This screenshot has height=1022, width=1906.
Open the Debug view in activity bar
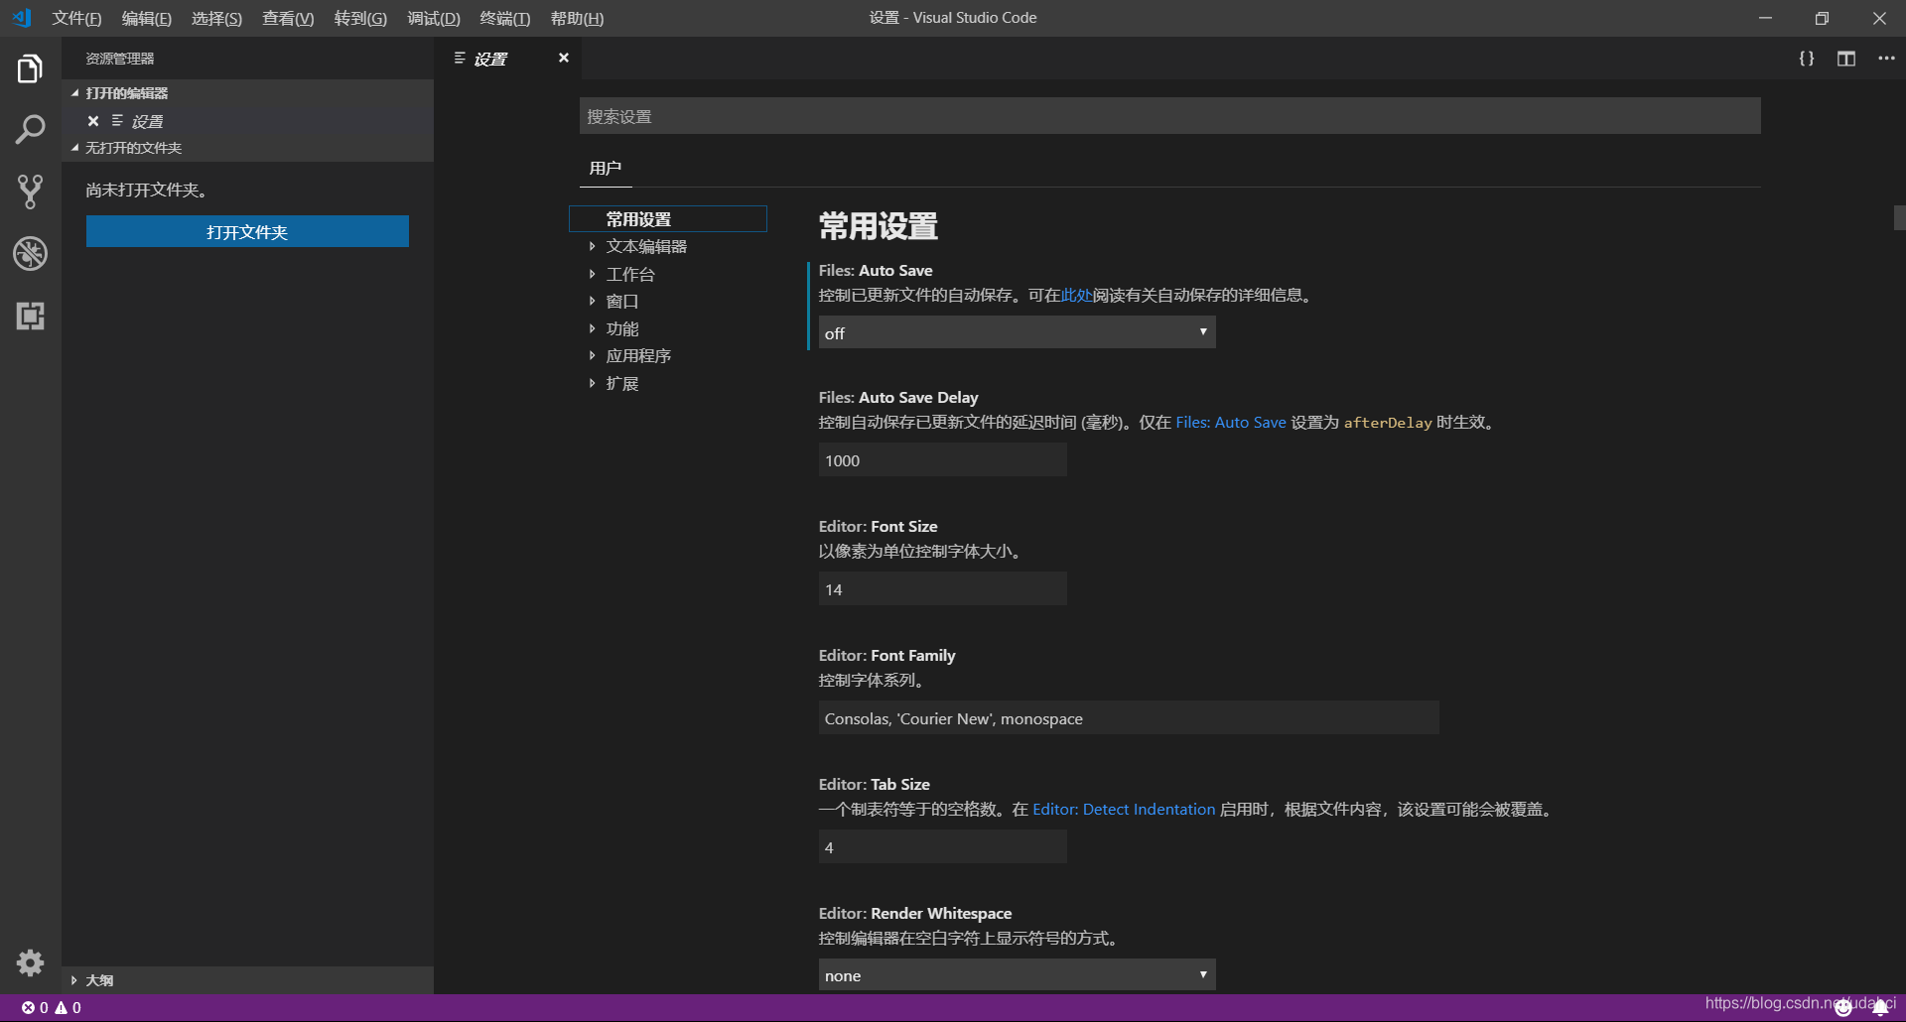click(30, 253)
